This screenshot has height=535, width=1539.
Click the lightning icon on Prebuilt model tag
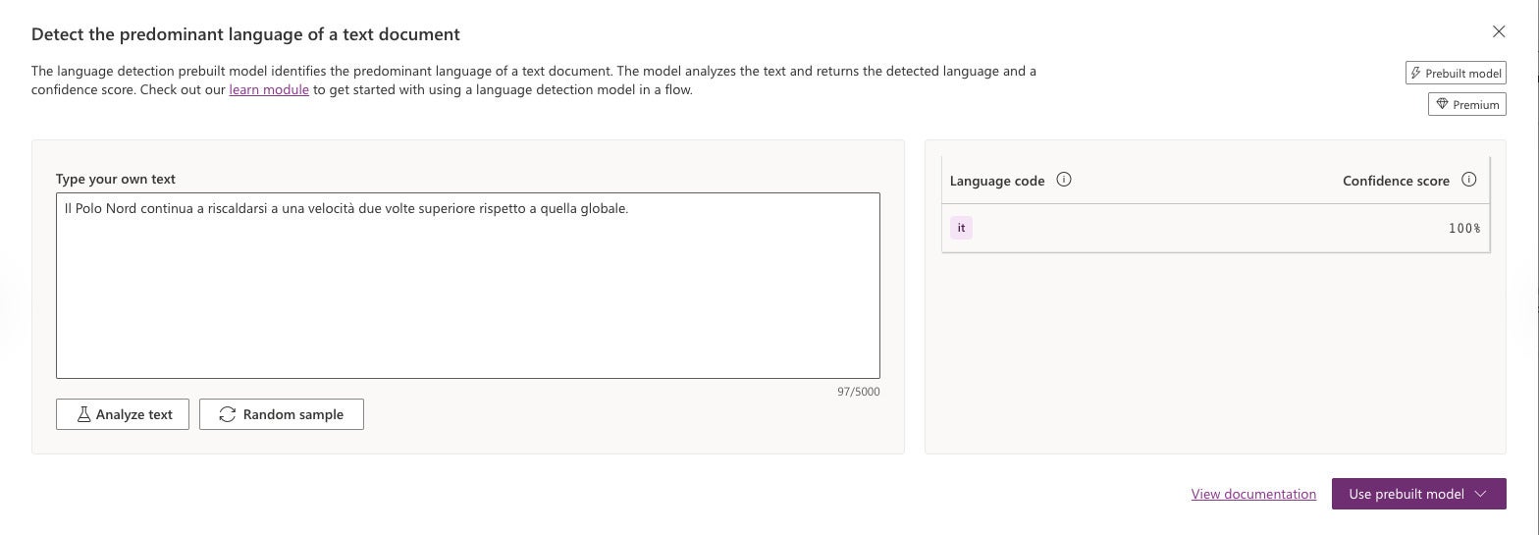pos(1415,73)
